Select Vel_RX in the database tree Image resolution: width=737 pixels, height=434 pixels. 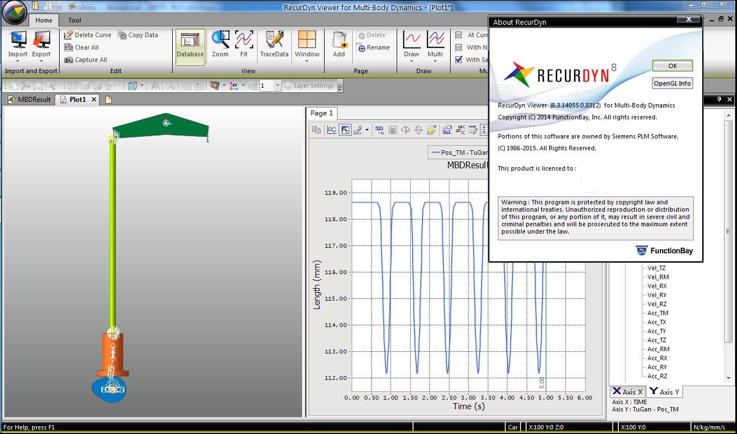tap(657, 286)
